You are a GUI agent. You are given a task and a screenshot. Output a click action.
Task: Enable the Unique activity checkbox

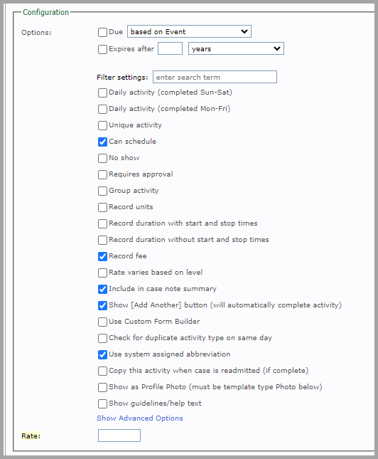tap(102, 125)
